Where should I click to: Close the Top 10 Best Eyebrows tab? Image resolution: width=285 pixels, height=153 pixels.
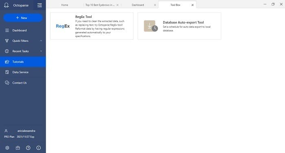(117, 5)
